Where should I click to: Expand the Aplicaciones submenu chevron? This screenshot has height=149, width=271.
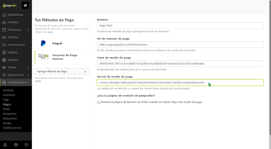[28, 75]
